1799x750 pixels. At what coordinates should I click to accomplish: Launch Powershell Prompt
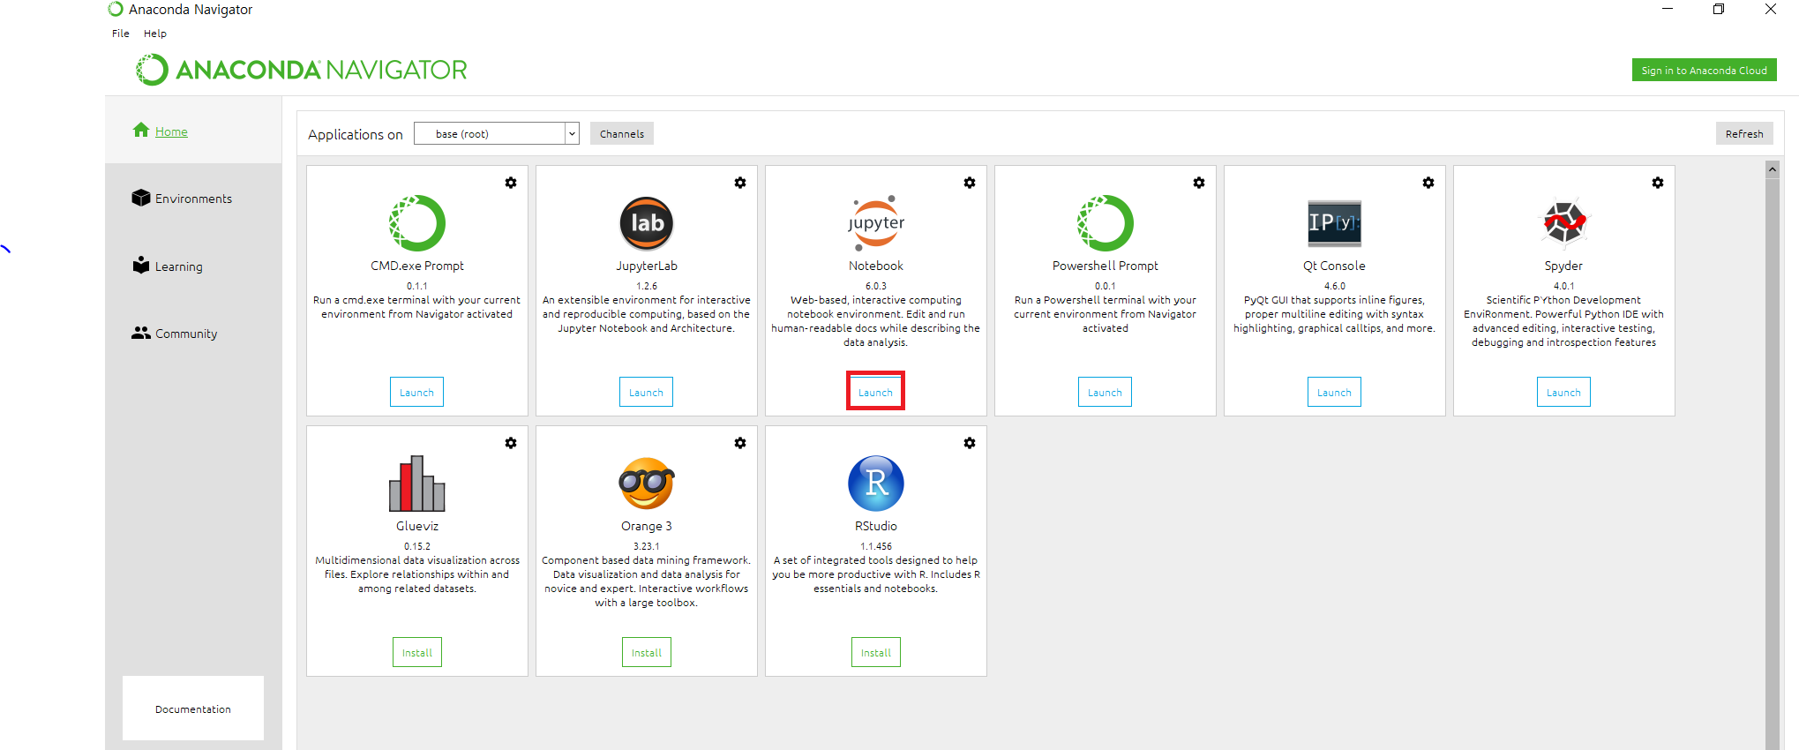[x=1106, y=392]
